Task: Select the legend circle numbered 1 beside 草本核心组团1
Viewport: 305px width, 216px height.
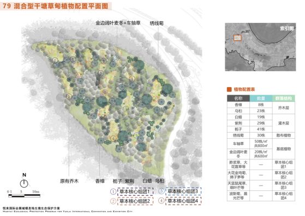Action: [x=113, y=192]
